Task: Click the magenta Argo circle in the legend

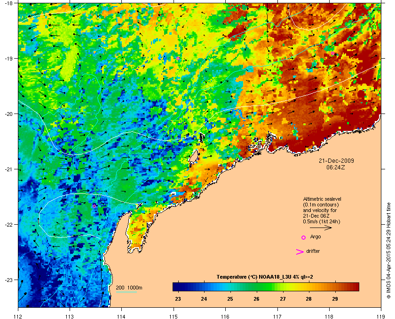Action: pos(304,237)
